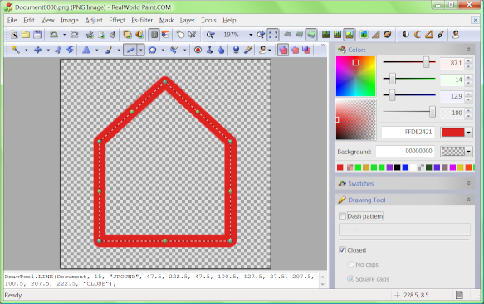Click the Undo icon in the toolbar
Image resolution: width=484 pixels, height=304 pixels.
(x=54, y=35)
